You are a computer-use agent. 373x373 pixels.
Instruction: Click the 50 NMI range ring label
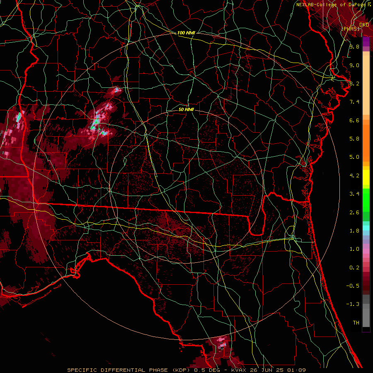[x=186, y=109]
